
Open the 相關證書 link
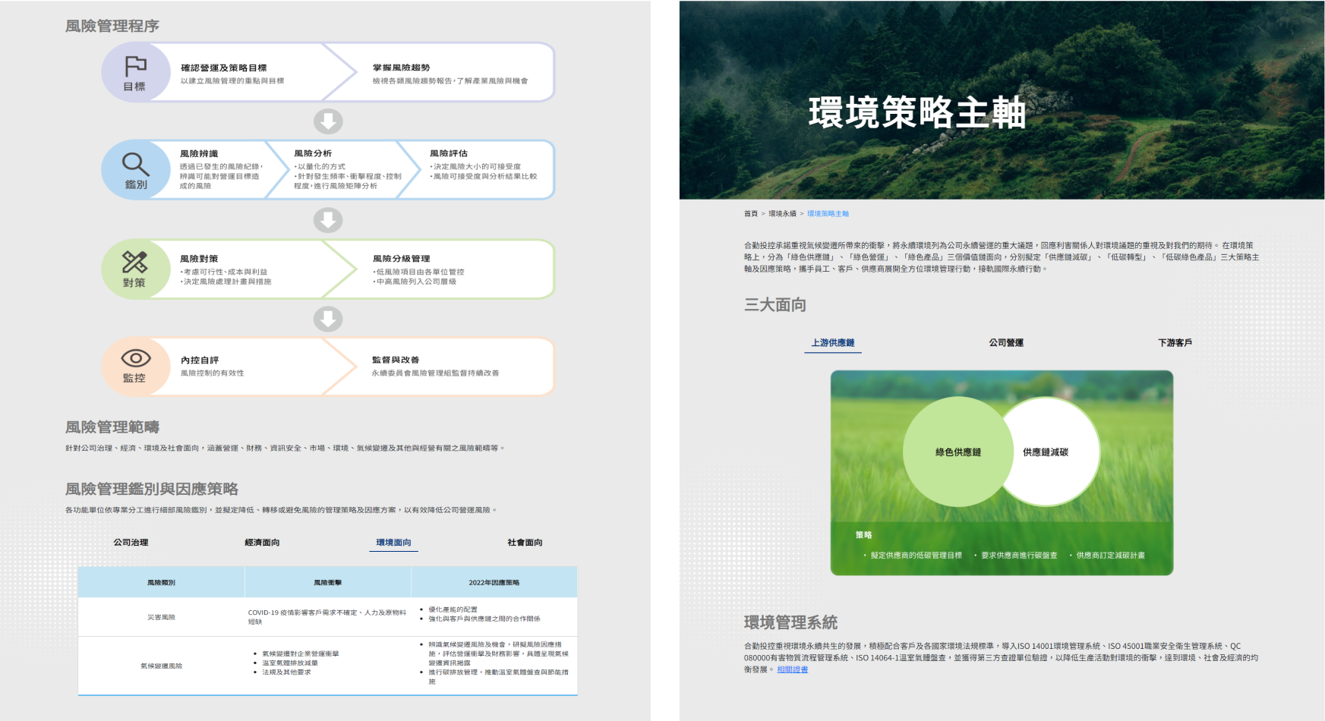point(792,669)
